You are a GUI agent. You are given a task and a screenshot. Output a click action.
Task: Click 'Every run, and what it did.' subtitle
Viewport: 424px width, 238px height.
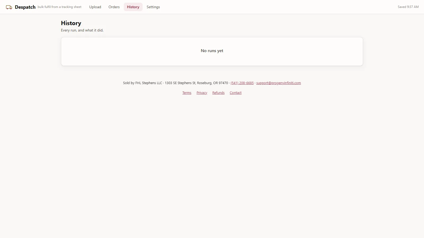82,30
